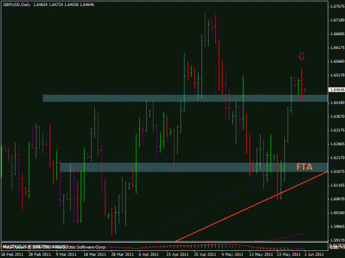Click the 13 May 2011 date label

click(261, 254)
